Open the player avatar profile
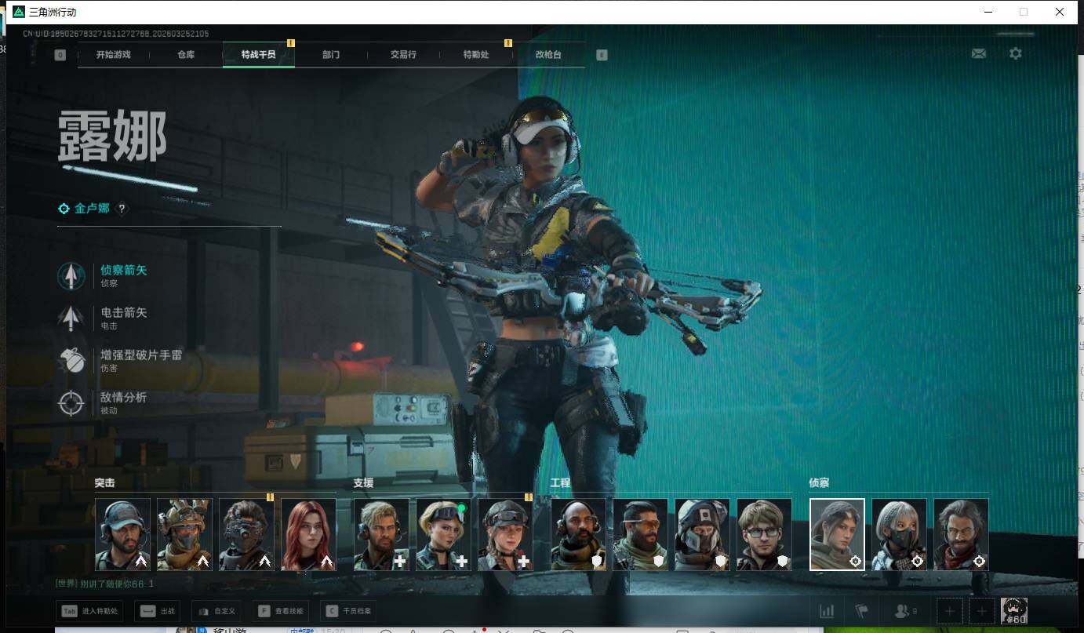The image size is (1084, 633). coord(1014,611)
